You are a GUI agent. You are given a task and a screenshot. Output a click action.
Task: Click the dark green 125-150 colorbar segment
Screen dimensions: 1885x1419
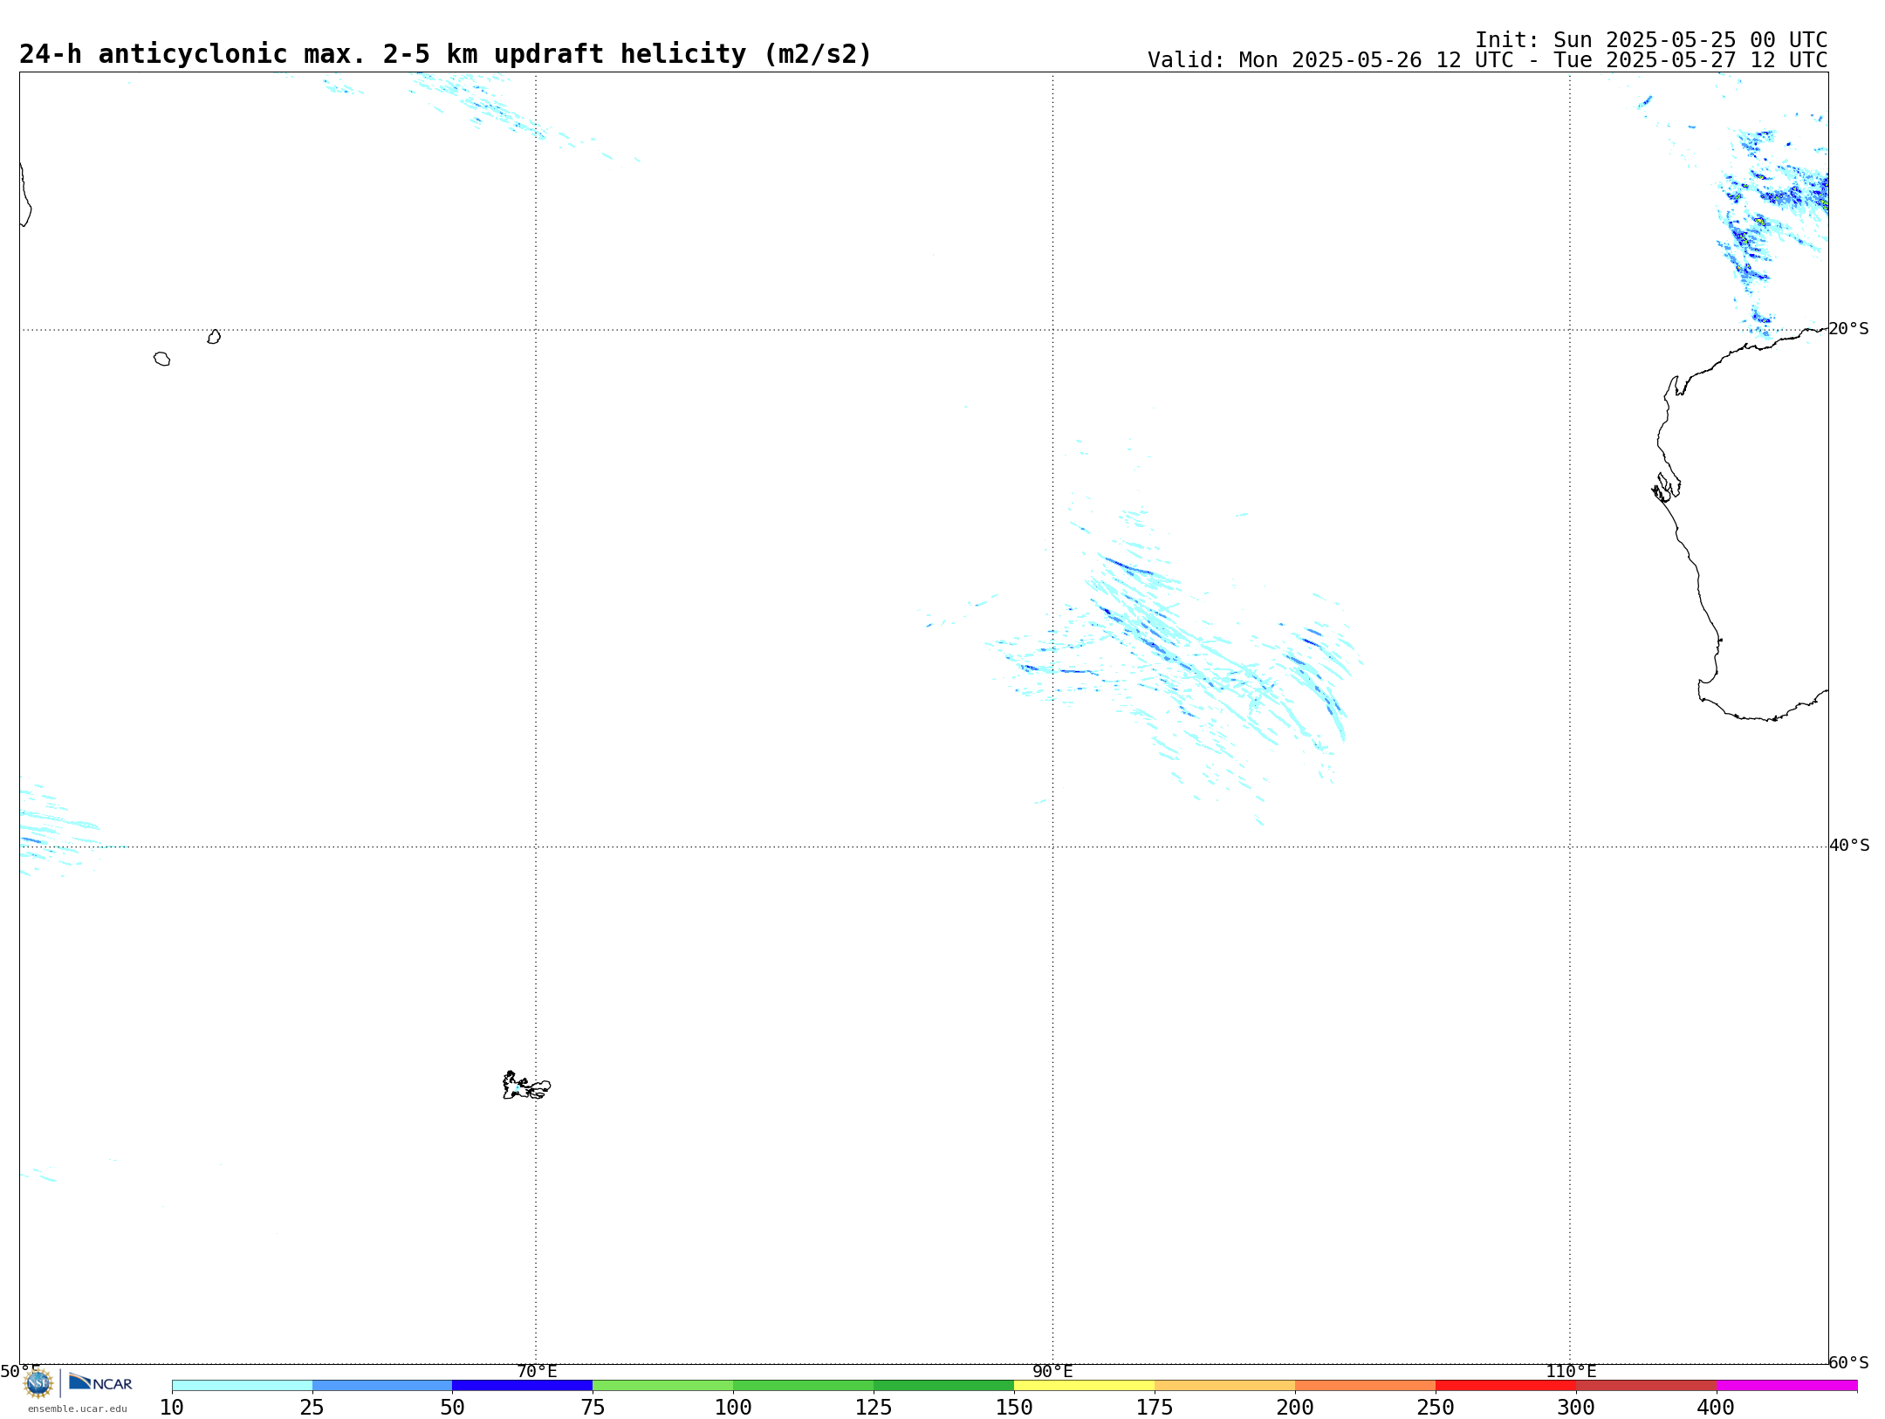tap(944, 1386)
